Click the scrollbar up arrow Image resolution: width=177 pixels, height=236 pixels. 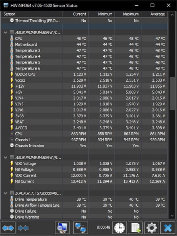click(172, 15)
